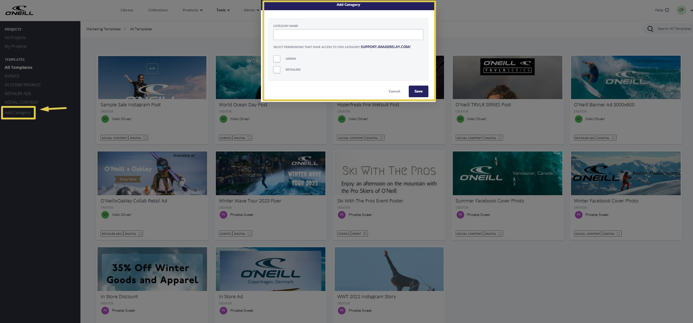Open O'NeillxOakley Collab Retail Ad thumbnail
693x323 pixels.
[x=152, y=173]
